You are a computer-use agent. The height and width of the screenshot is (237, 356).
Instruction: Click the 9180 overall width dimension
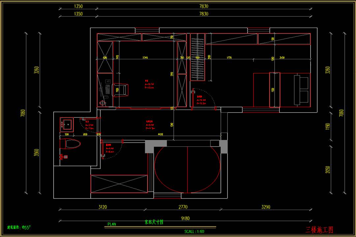(x=186, y=218)
